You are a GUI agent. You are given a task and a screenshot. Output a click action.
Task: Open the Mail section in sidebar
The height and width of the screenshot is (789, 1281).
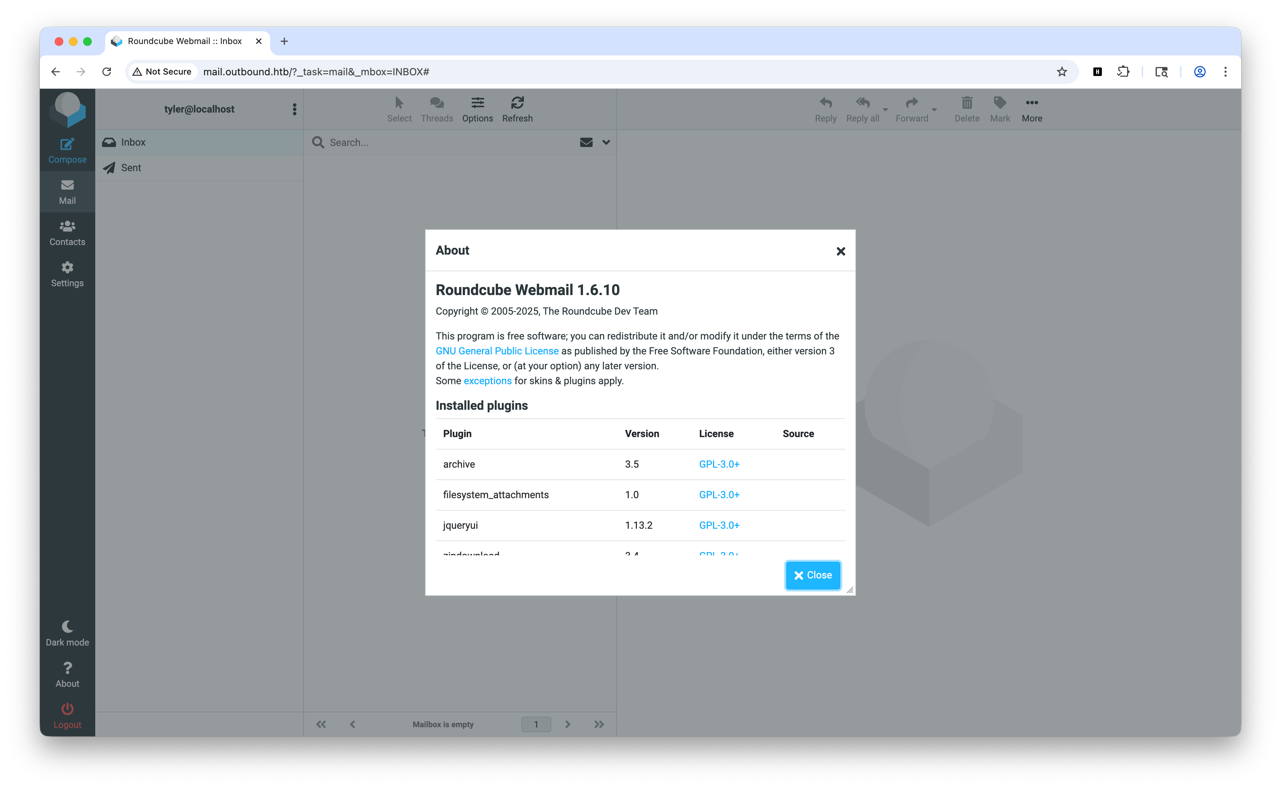tap(68, 192)
